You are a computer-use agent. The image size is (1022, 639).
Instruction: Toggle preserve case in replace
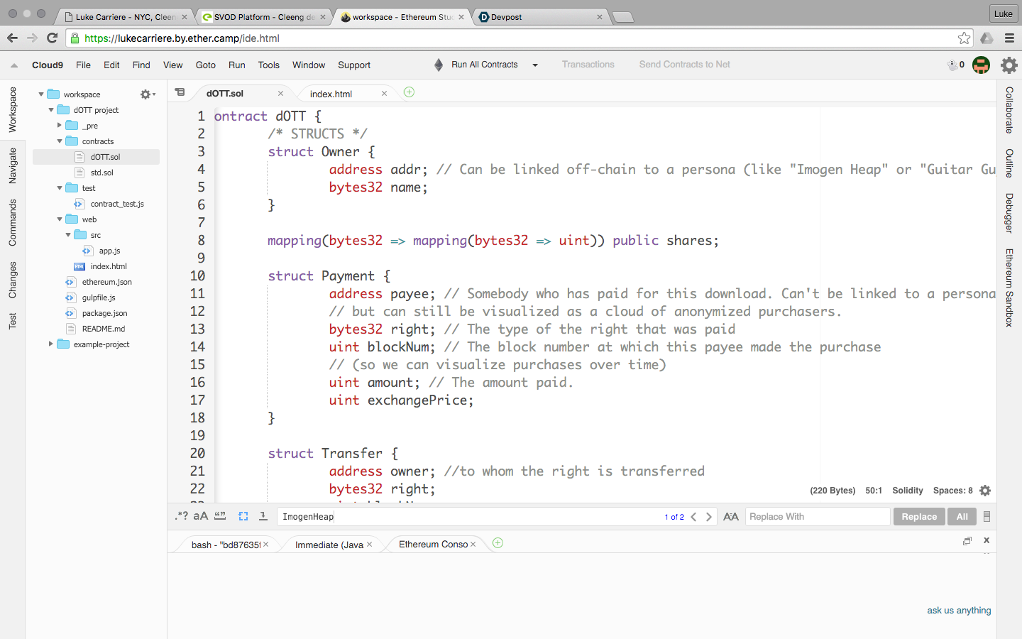point(731,517)
